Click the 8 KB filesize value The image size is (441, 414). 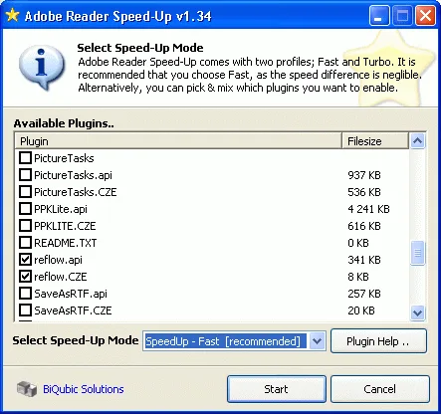(358, 277)
